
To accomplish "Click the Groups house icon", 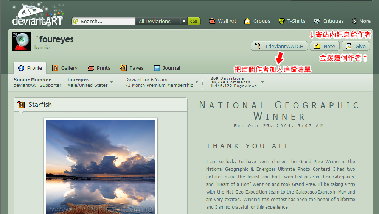I will point(247,21).
